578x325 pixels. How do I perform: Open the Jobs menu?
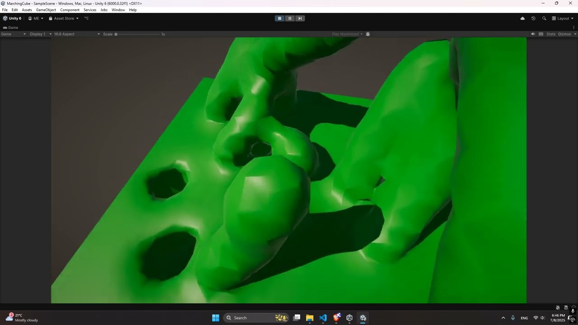(x=104, y=10)
